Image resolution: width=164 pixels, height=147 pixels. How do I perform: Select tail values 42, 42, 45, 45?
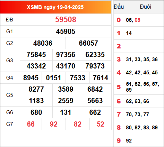tap(142, 73)
